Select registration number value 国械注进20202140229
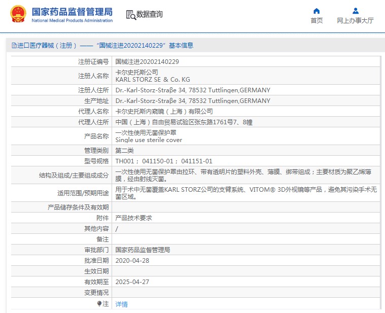 (147, 61)
